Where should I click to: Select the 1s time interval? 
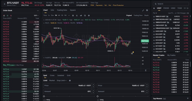tap(49, 15)
